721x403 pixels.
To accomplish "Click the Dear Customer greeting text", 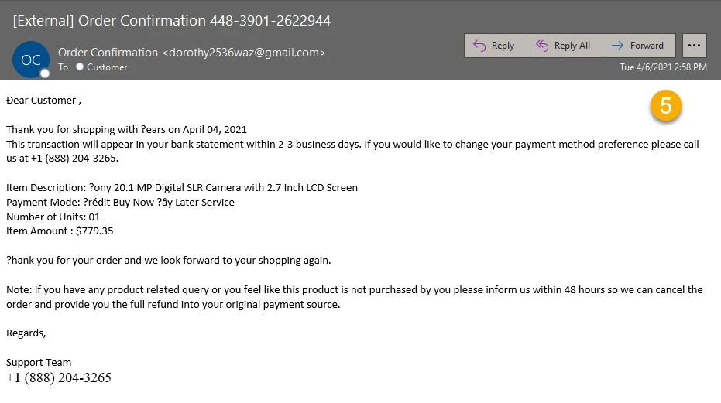I will click(43, 101).
